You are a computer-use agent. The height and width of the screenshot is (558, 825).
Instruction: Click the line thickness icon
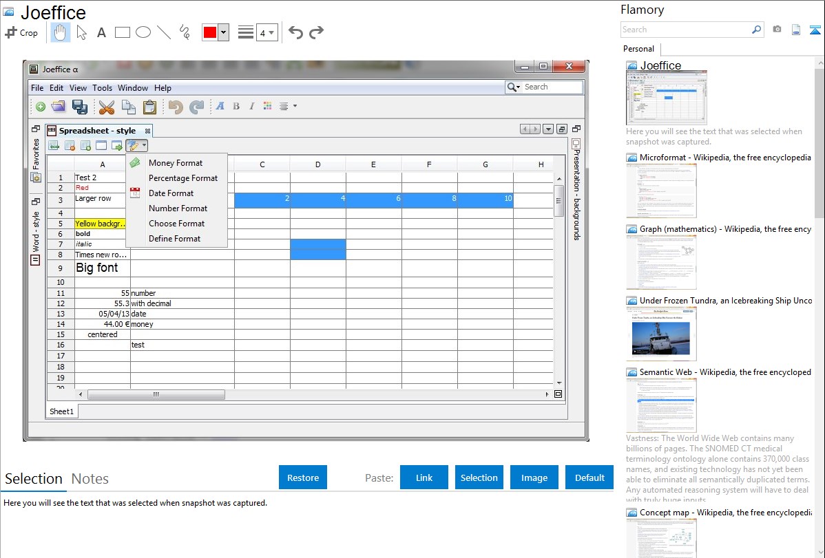(x=246, y=32)
